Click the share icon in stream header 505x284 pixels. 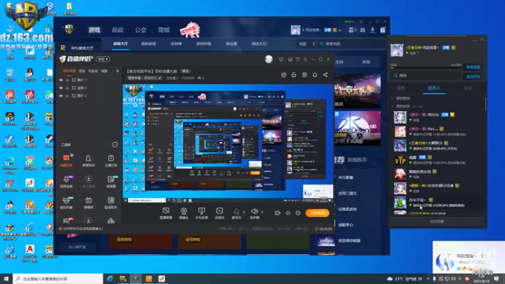(325, 74)
